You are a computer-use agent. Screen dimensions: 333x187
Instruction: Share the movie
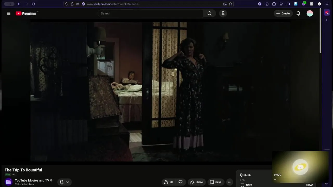(x=196, y=182)
